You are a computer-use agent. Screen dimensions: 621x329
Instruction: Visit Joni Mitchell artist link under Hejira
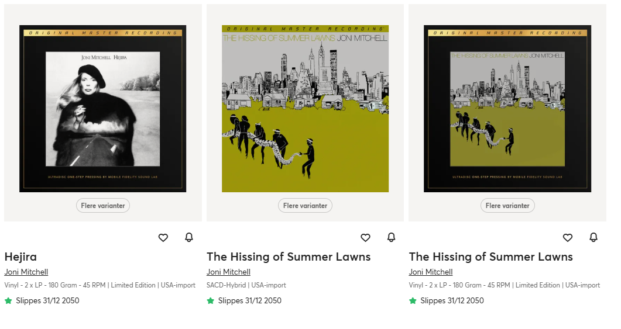(x=26, y=272)
